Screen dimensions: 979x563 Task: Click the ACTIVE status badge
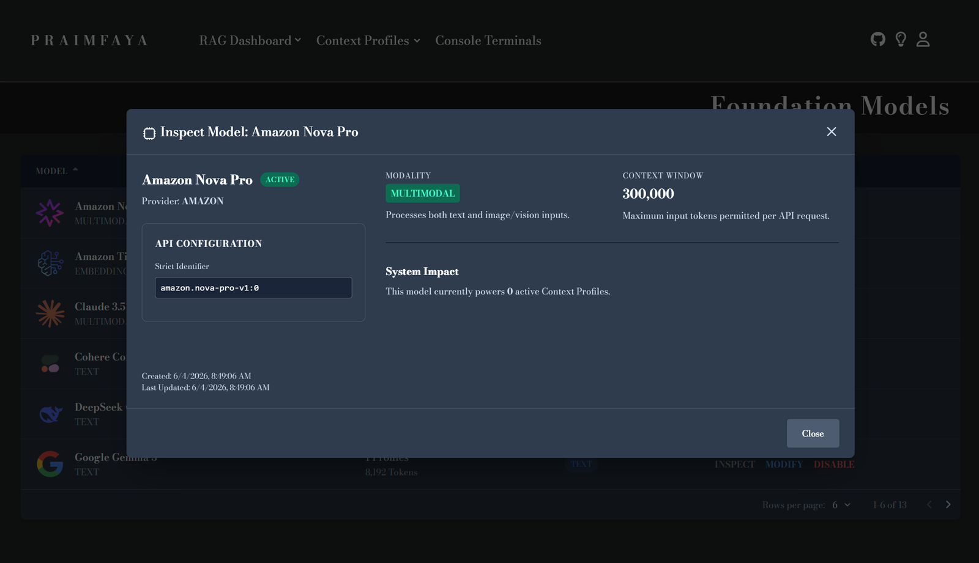tap(280, 180)
